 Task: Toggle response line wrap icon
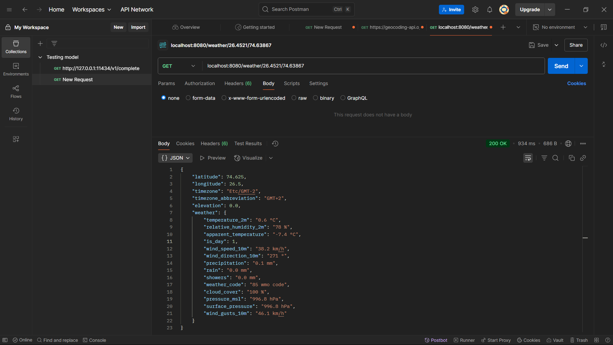528,158
